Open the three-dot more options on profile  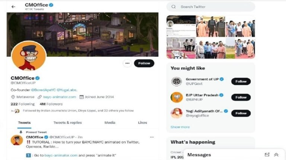click(x=127, y=63)
